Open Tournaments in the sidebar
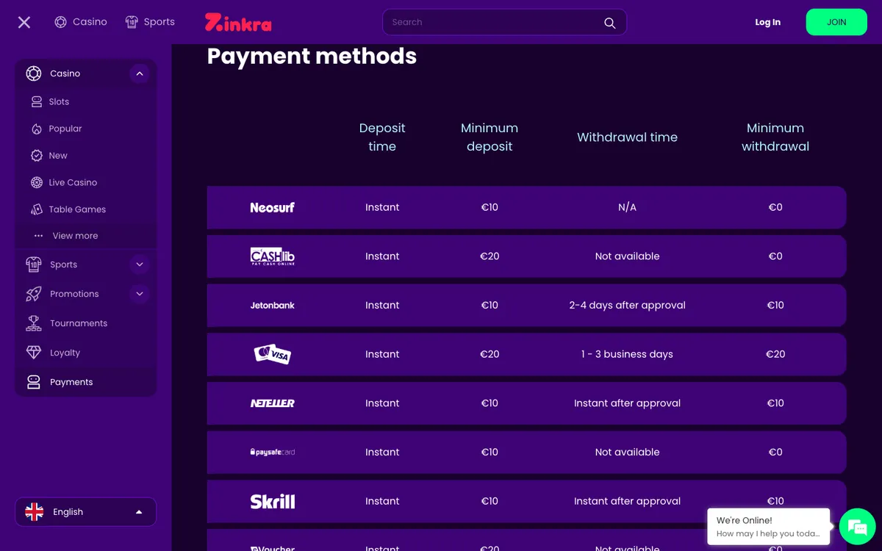The image size is (882, 551). point(79,323)
